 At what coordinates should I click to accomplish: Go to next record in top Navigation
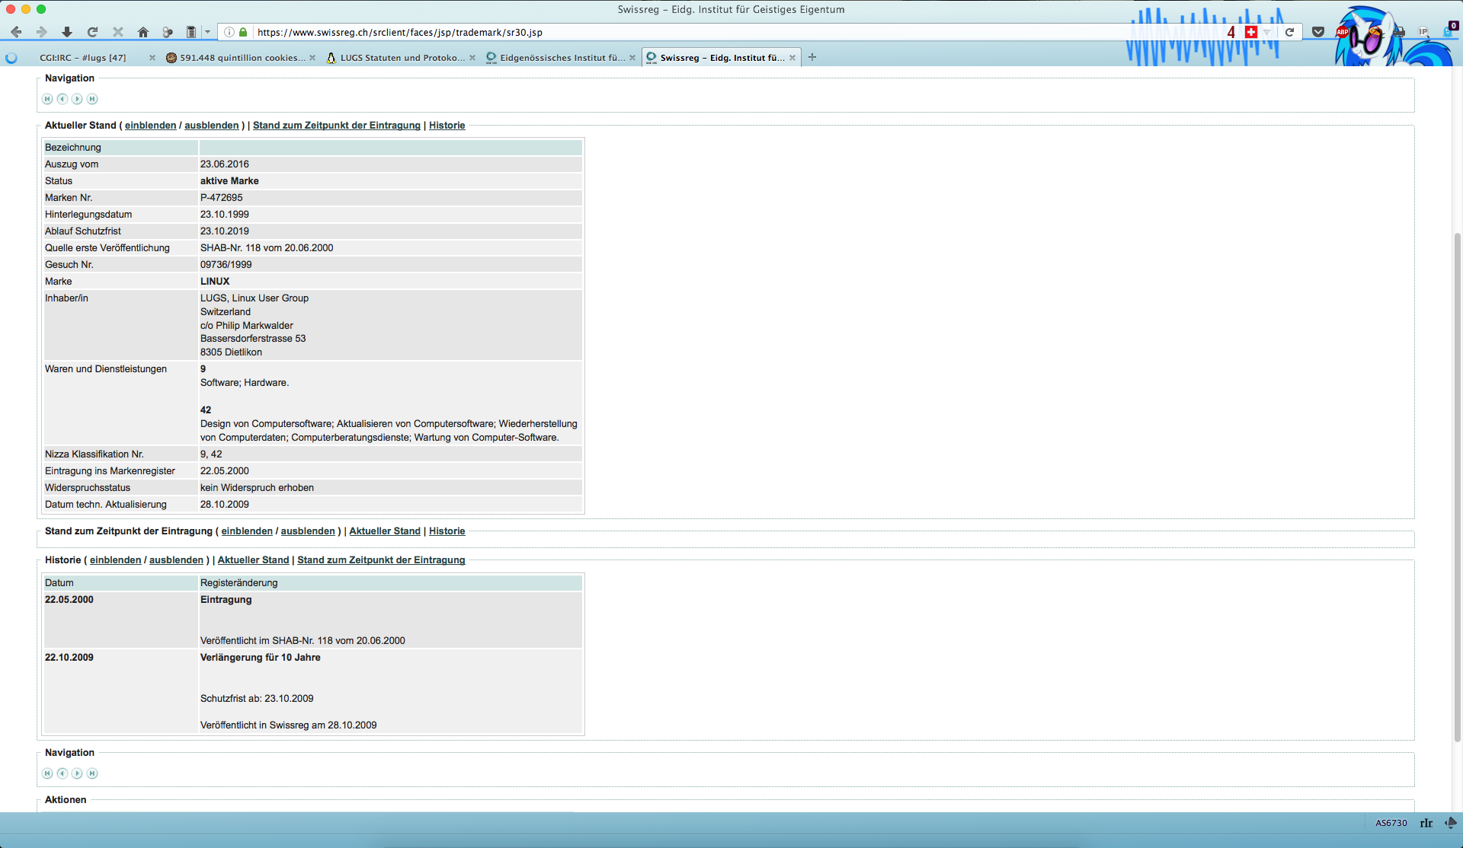(x=77, y=99)
